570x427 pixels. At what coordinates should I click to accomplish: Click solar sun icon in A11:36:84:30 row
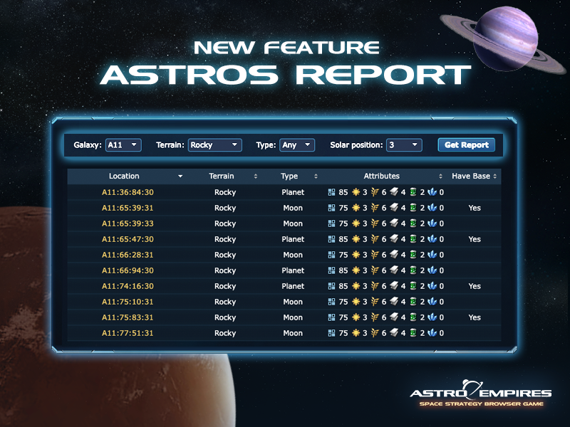(x=356, y=192)
